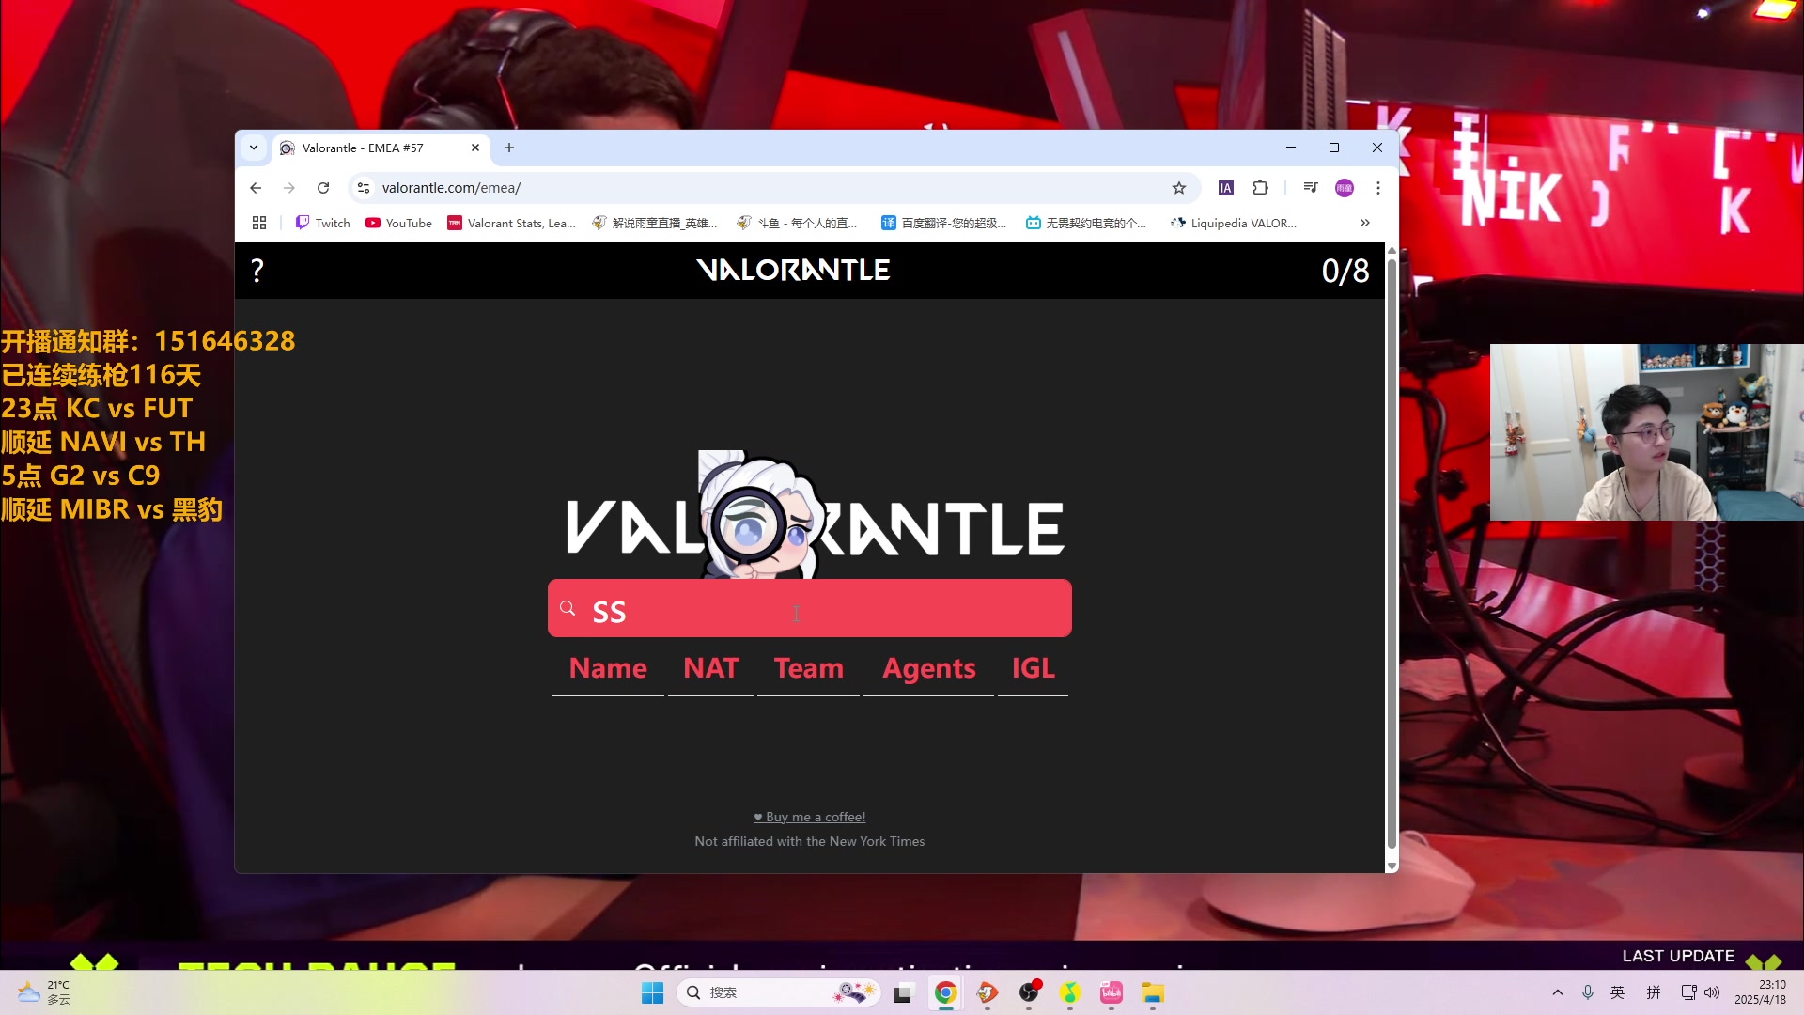Bookmark this page with the star icon
This screenshot has height=1015, width=1804.
(1179, 188)
